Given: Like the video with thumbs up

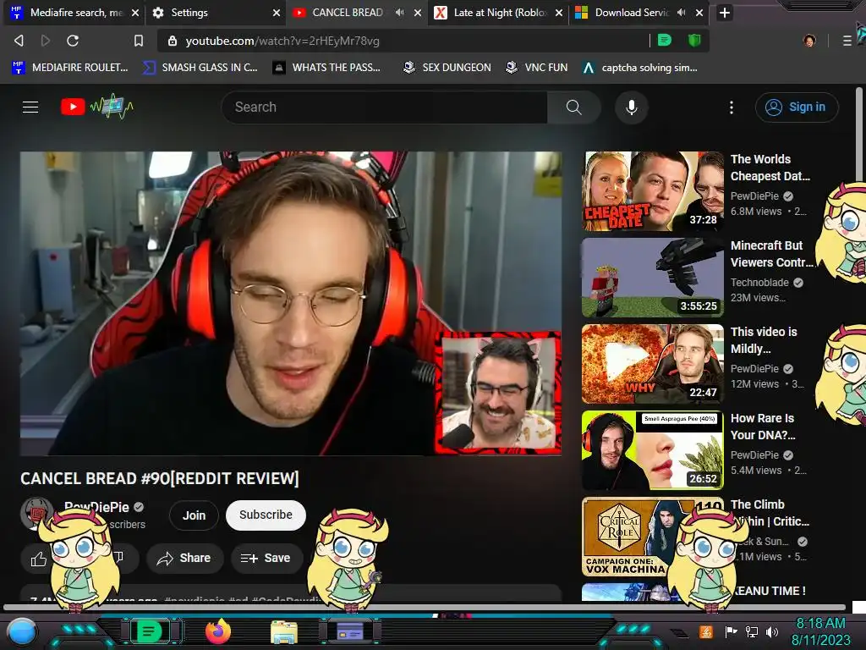Looking at the screenshot, I should [39, 559].
